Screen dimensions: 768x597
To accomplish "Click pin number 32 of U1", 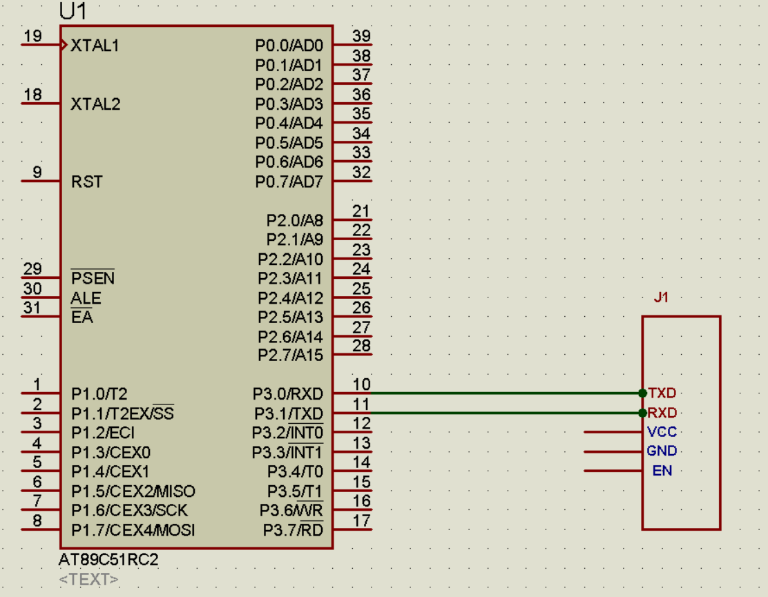I will [361, 173].
